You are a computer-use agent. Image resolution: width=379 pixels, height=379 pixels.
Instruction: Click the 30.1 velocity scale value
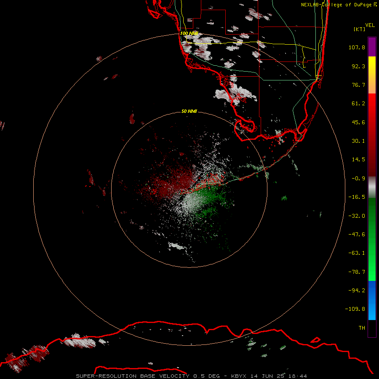coord(358,141)
